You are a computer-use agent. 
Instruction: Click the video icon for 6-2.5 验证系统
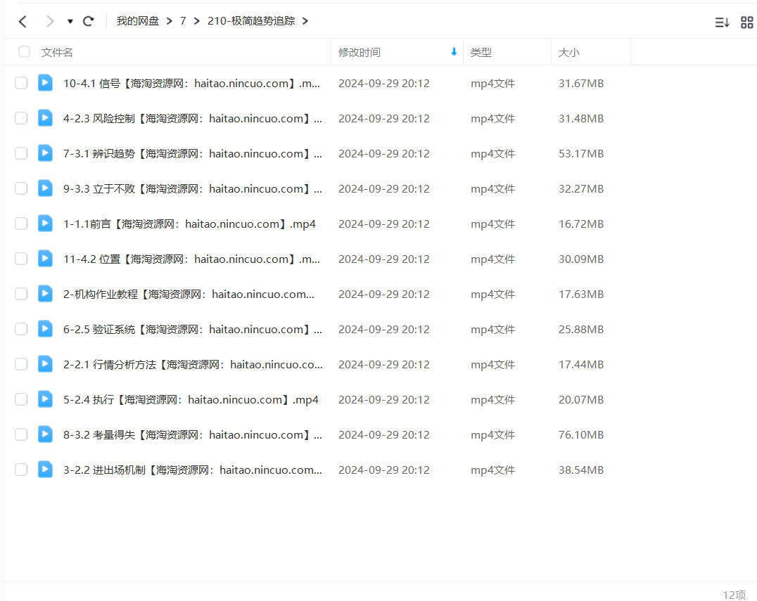[x=46, y=329]
